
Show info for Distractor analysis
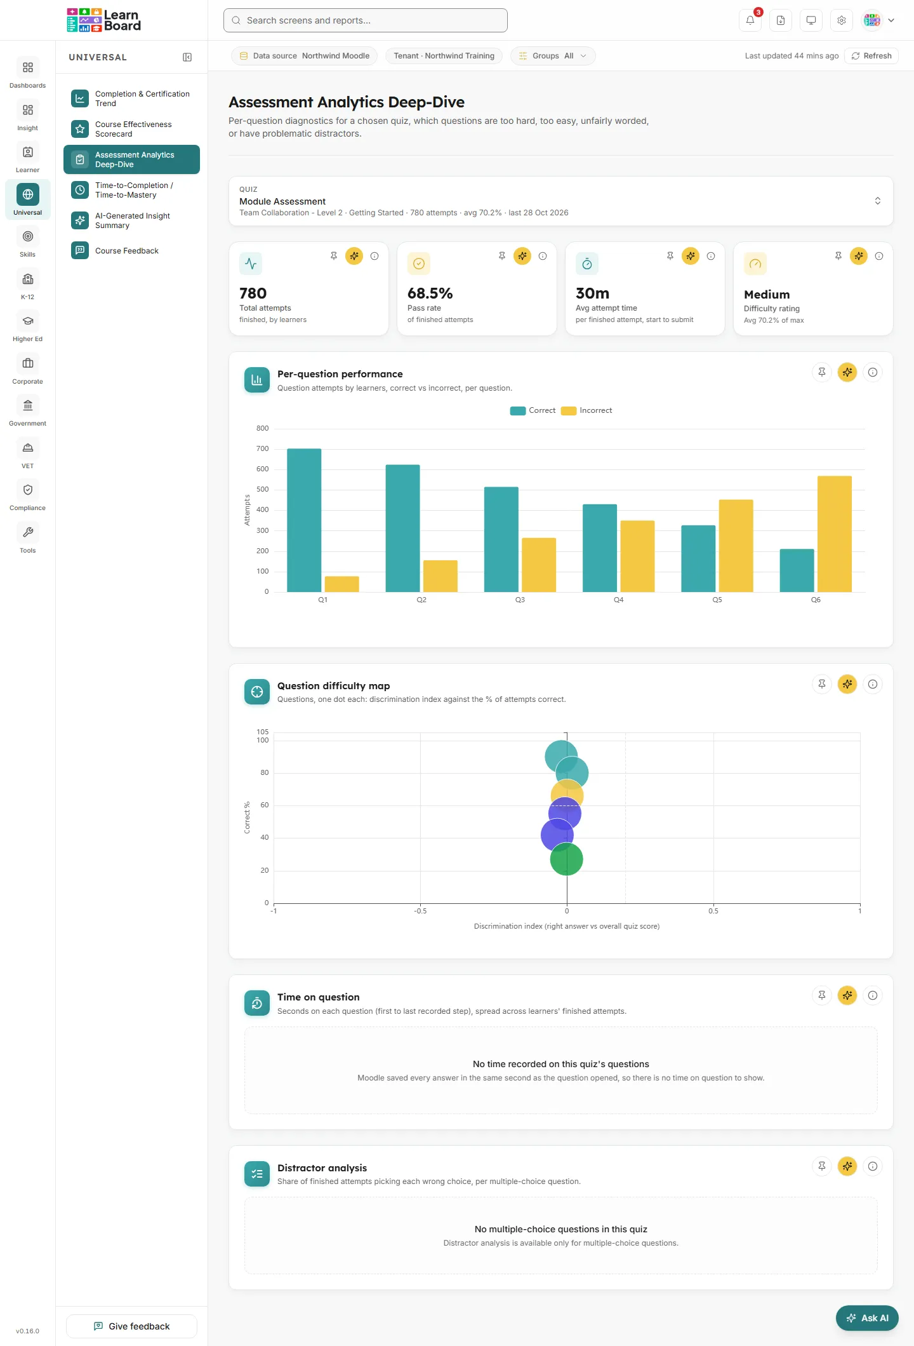click(873, 1166)
